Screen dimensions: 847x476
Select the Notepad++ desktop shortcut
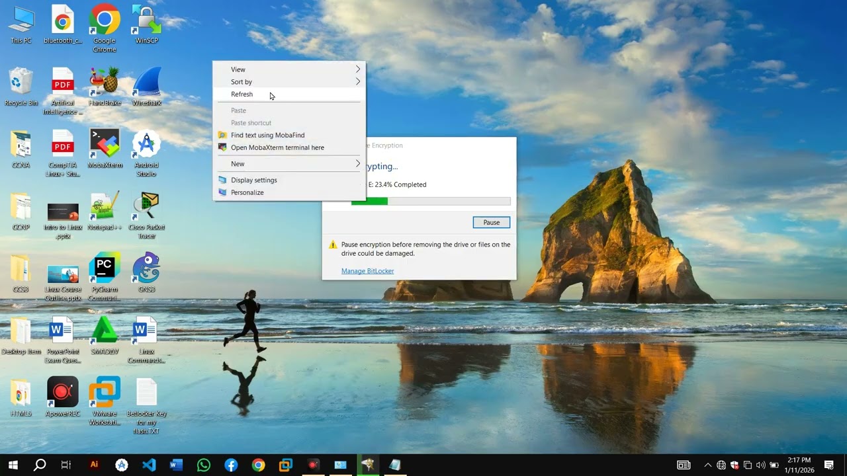tap(105, 212)
